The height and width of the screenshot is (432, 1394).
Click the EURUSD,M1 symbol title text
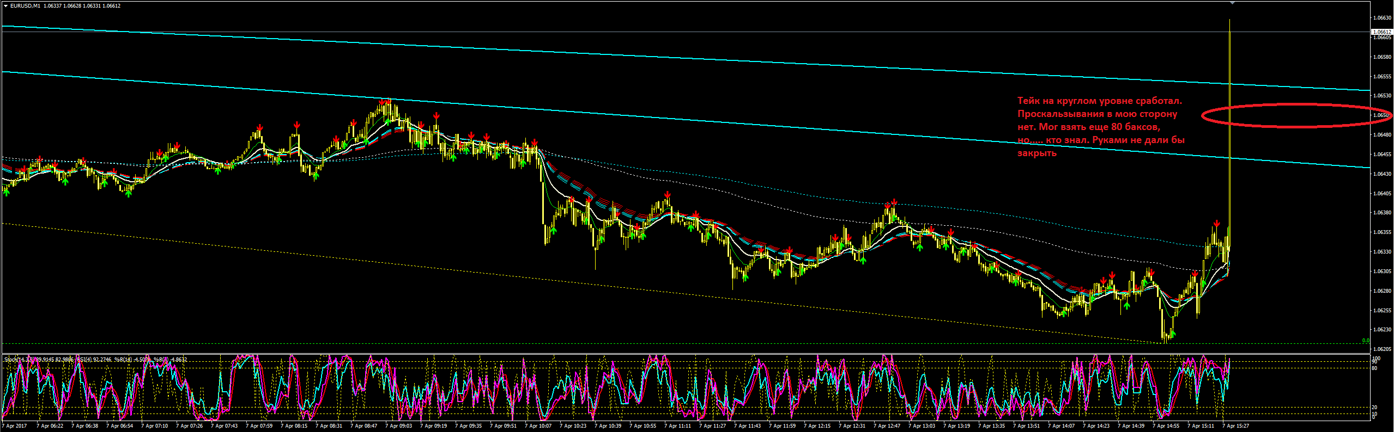tap(25, 6)
